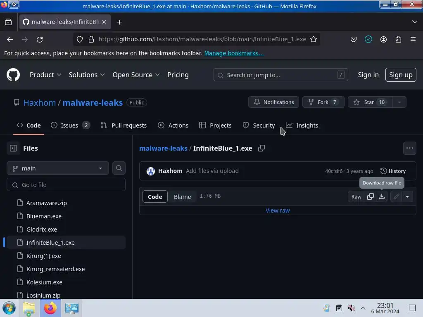Screen dimensions: 423x317
Task: Click Haxhom avatar in commit row
Action: 151,171
